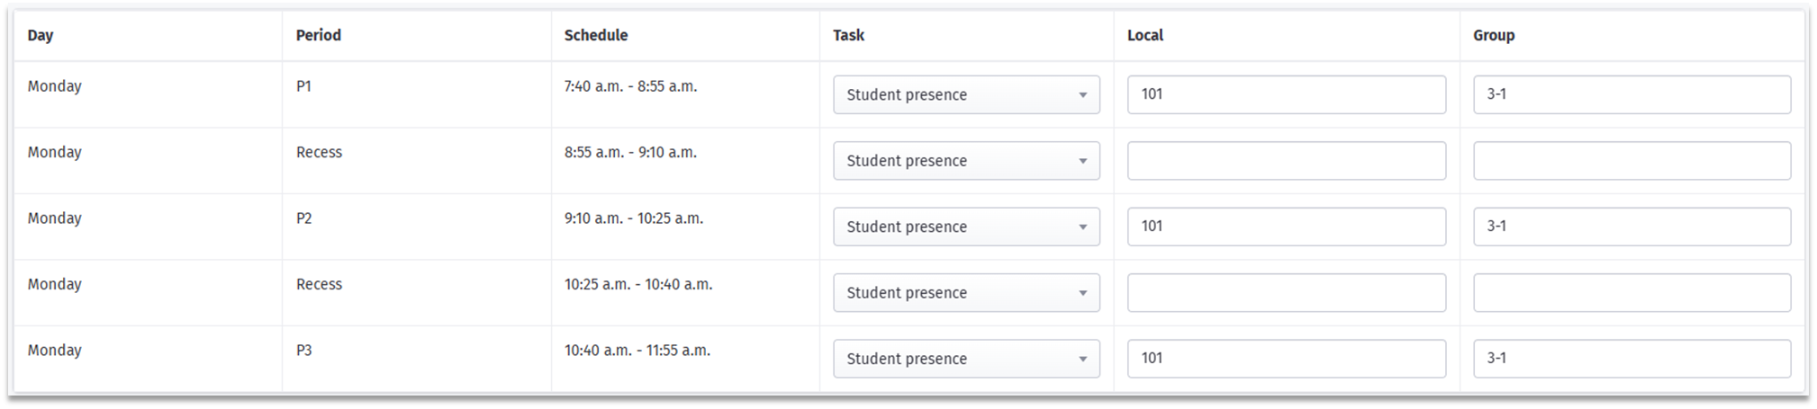1817x409 pixels.
Task: Click the Local field for P1
Action: (x=1286, y=94)
